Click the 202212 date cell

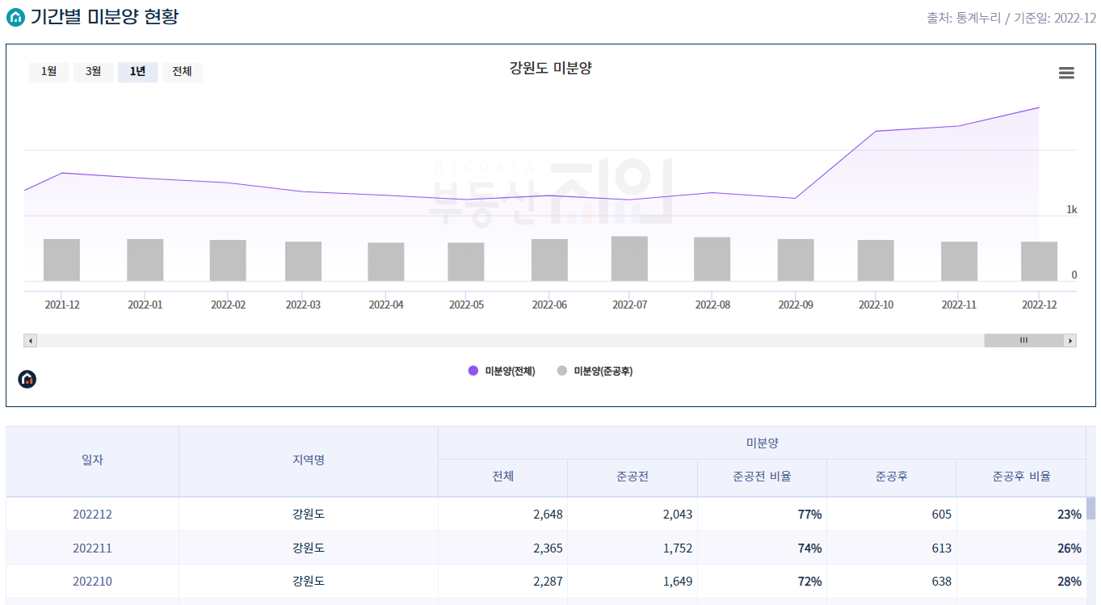(x=93, y=514)
